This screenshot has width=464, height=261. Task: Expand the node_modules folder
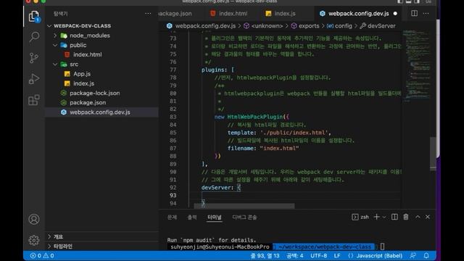(x=55, y=36)
